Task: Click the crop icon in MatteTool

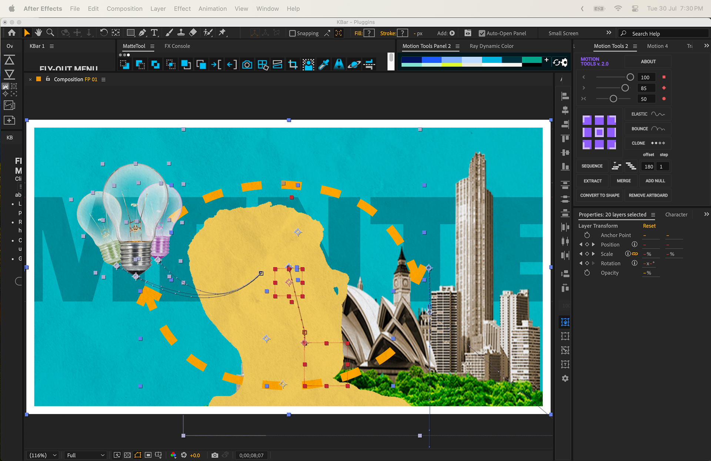Action: coord(293,65)
